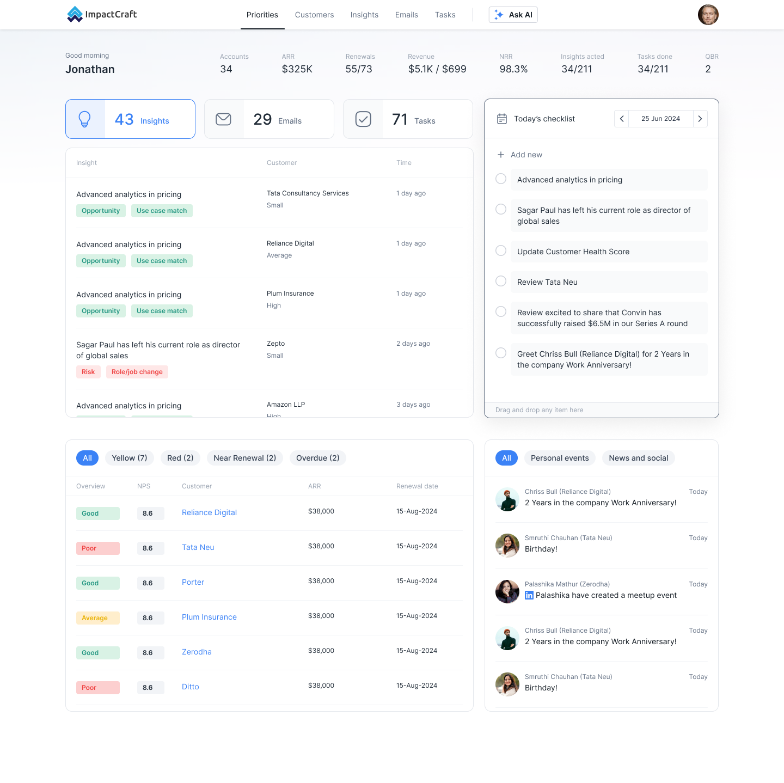Select All filter in accounts table
The width and height of the screenshot is (784, 783).
pos(87,458)
